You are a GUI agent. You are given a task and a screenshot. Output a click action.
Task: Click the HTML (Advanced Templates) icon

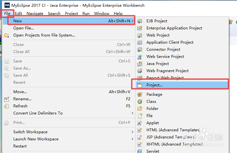point(140,130)
